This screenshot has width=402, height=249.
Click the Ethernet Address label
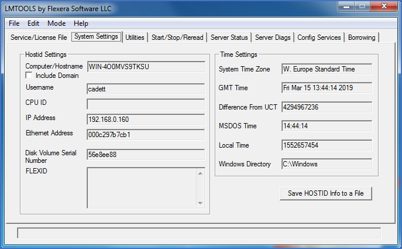(x=49, y=133)
